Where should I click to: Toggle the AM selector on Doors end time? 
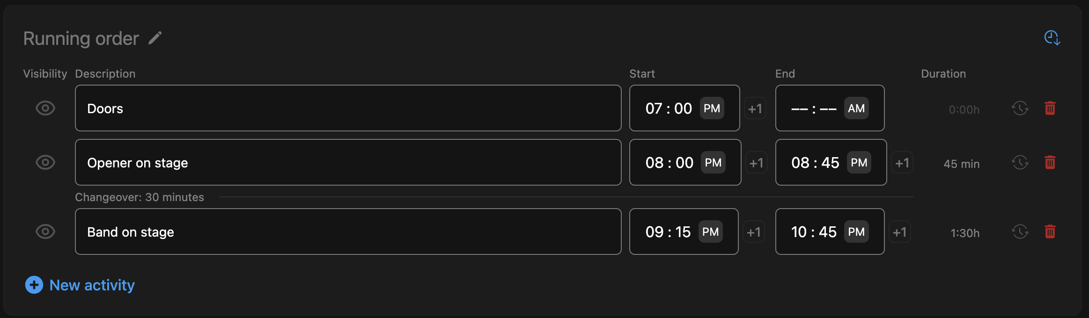856,108
